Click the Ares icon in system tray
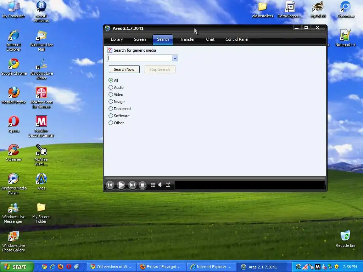Image resolution: width=363 pixels, height=272 pixels. pos(298,267)
